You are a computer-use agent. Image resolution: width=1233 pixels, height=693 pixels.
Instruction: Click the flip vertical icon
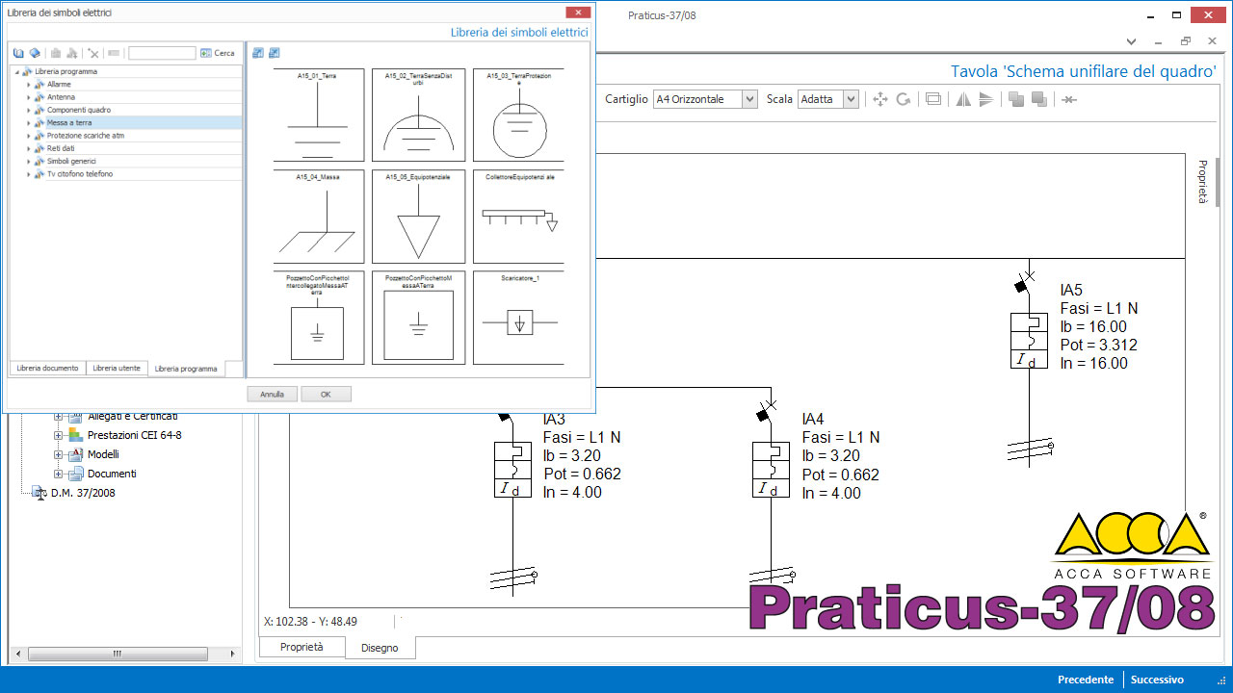pos(985,99)
